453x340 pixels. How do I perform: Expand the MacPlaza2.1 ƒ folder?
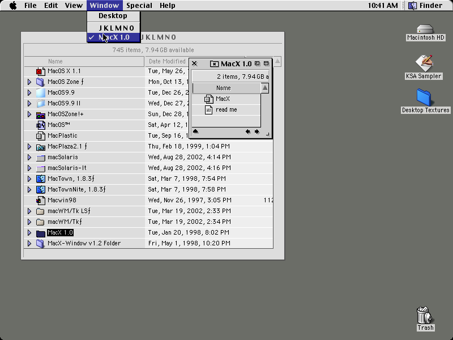(29, 147)
